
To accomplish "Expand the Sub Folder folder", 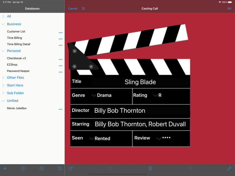I will [3, 93].
